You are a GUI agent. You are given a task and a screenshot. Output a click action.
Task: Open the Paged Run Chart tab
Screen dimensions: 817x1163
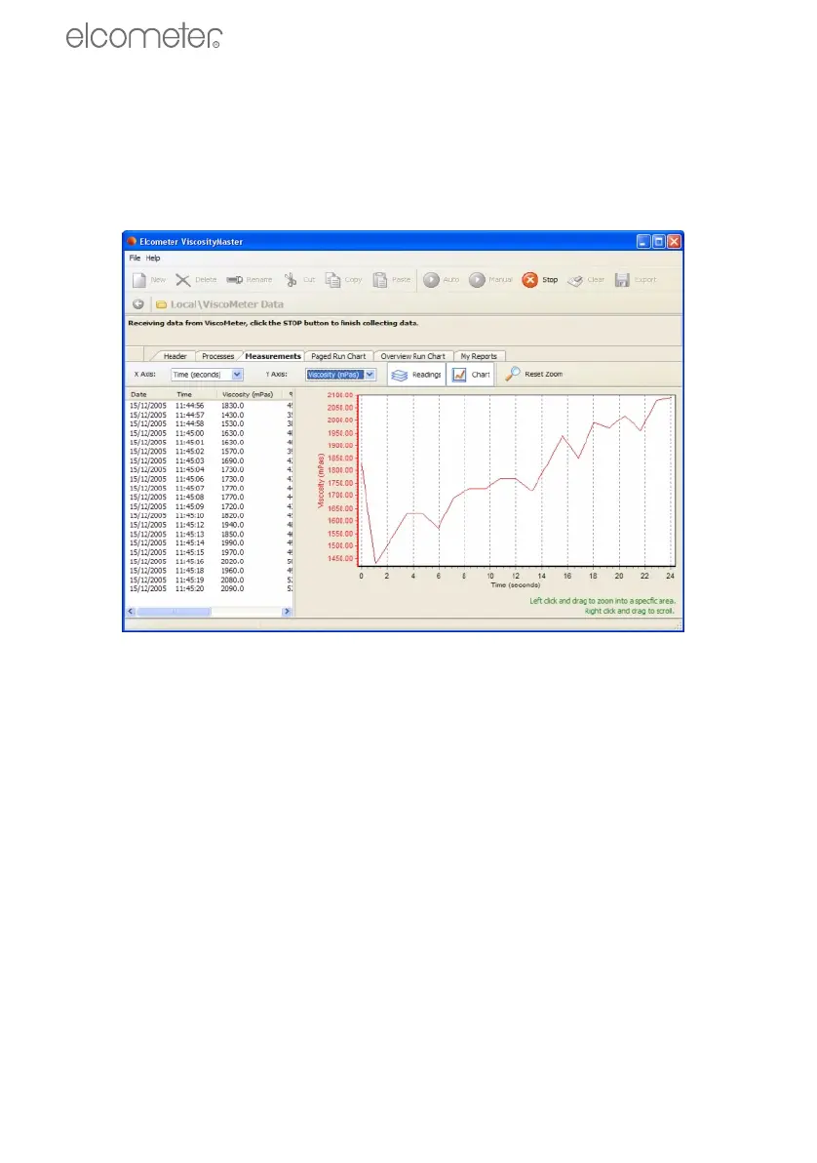[x=338, y=356]
